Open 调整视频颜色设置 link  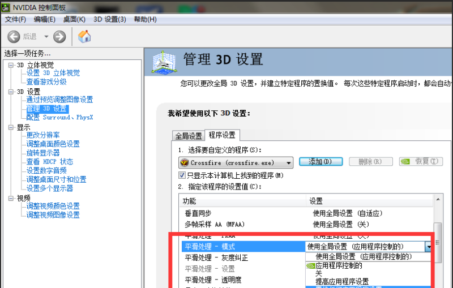pyautogui.click(x=53, y=206)
